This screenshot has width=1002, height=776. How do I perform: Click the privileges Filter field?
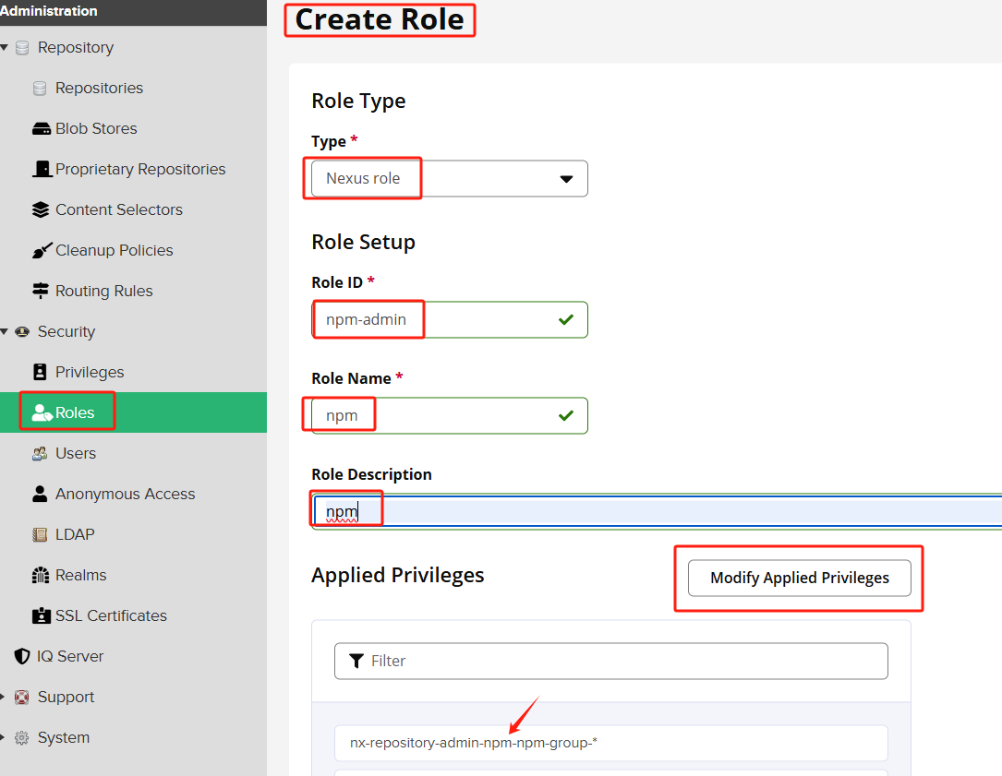[611, 661]
